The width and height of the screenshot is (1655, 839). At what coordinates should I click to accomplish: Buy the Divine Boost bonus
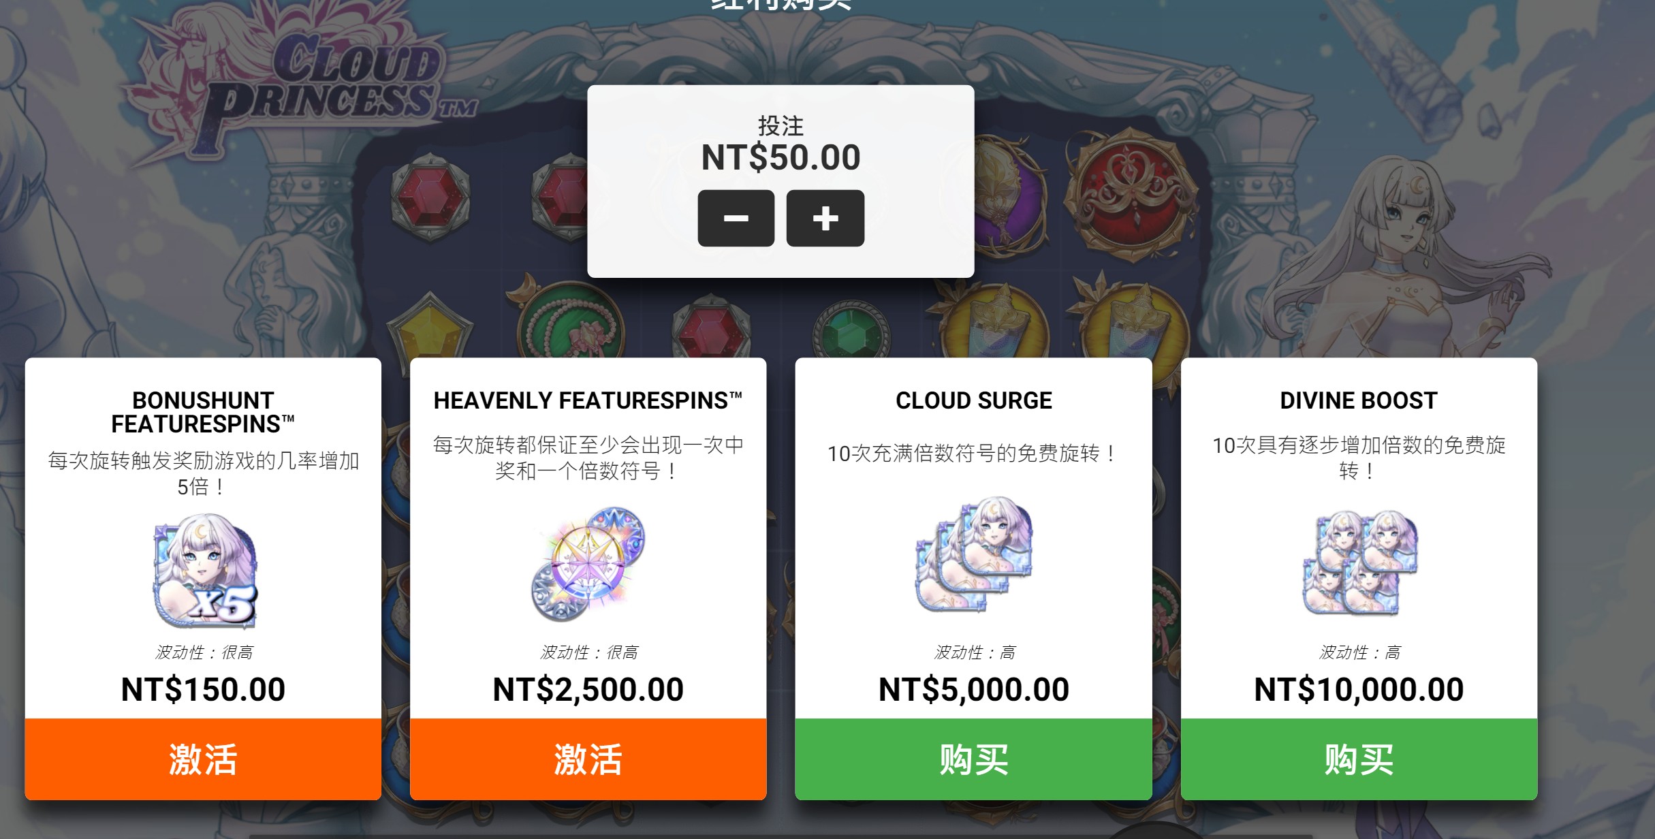[1359, 759]
